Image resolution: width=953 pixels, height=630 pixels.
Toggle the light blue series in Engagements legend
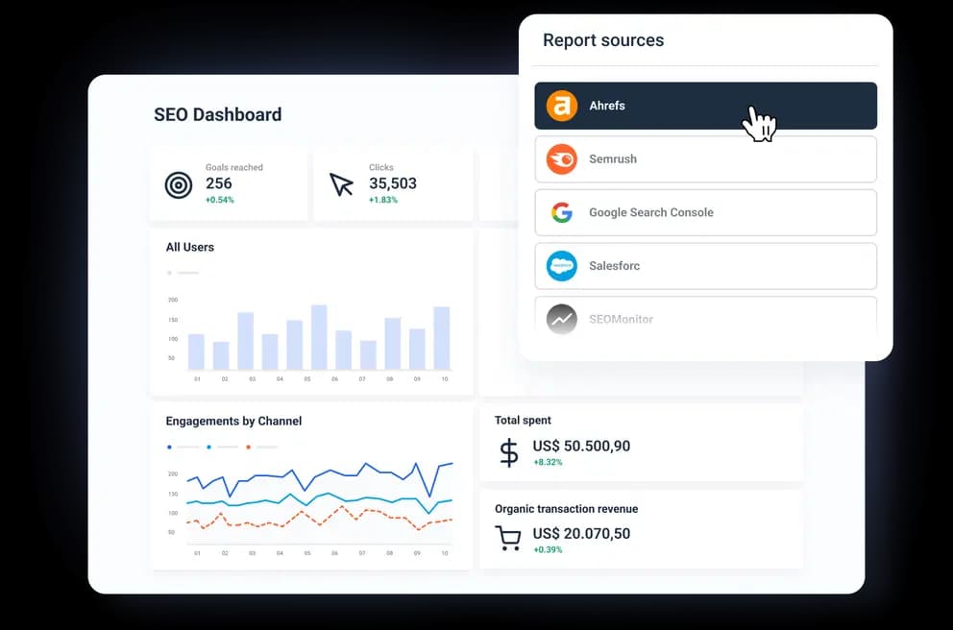coord(209,447)
